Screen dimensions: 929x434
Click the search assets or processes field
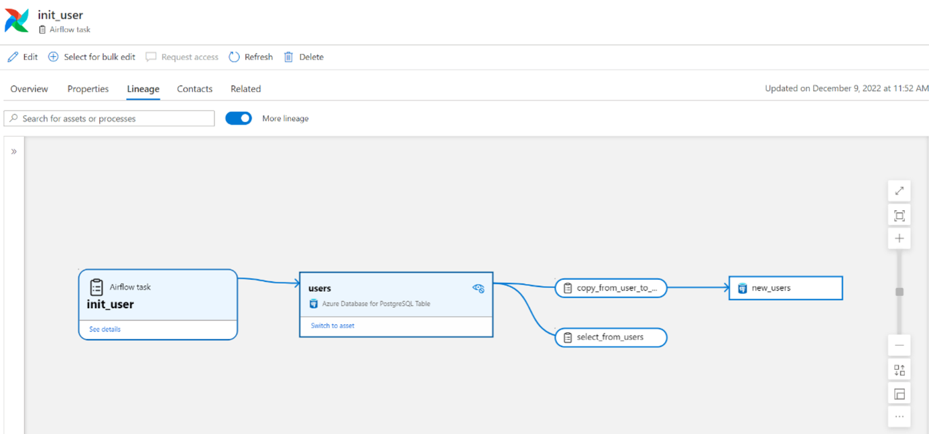tap(109, 119)
